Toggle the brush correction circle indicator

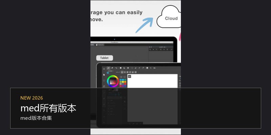point(108,73)
